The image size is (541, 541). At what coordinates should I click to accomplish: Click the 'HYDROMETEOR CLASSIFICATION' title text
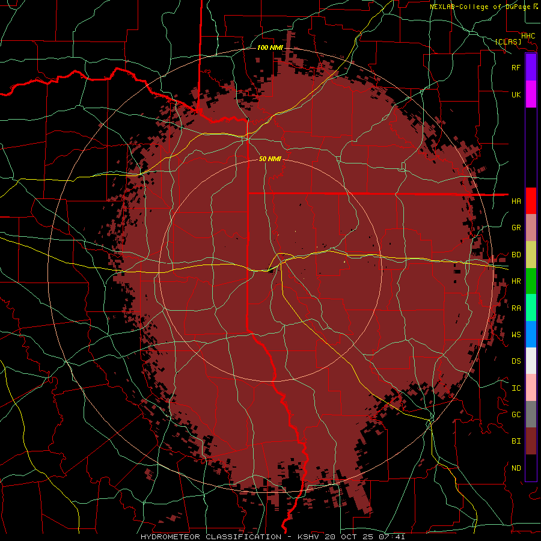(x=211, y=537)
